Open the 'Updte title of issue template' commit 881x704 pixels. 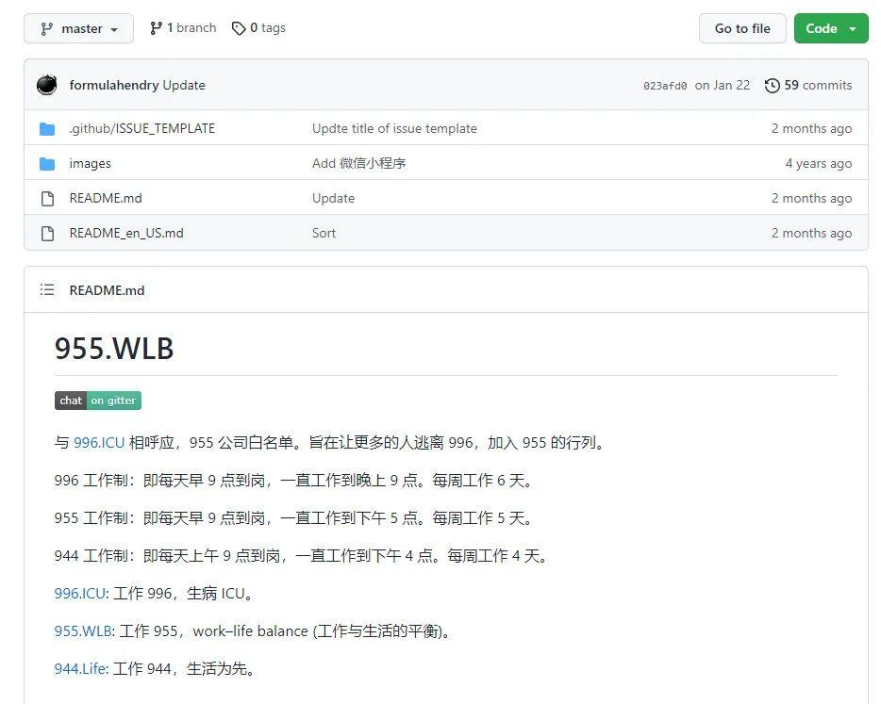(394, 128)
